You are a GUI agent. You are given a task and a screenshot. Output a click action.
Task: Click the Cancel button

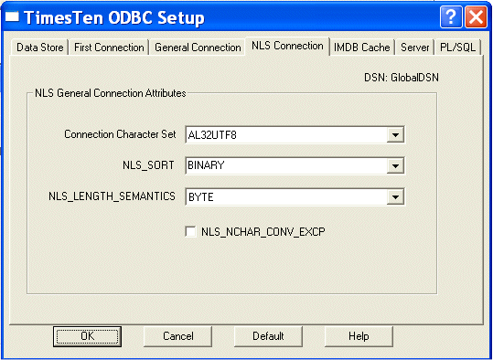(177, 336)
